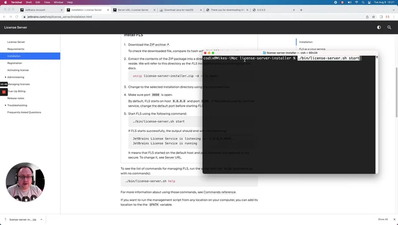Screen dimensions: 398x225
Task: Click the presenter webcam thumbnail
Action: [x=25, y=182]
